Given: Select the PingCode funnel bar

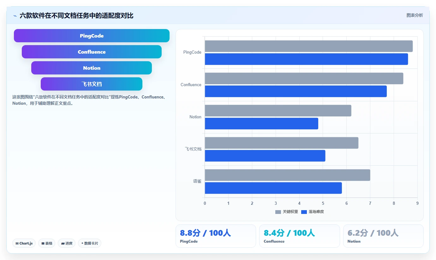Looking at the screenshot, I should [x=92, y=36].
